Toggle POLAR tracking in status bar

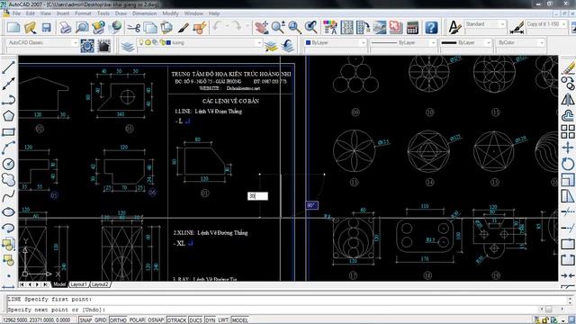click(137, 320)
